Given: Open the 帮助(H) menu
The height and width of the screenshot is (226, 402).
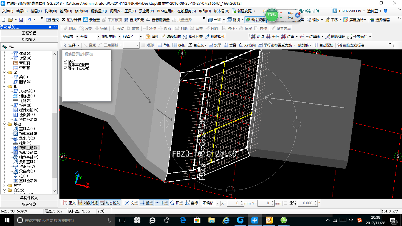Looking at the screenshot, I should tap(205, 11).
